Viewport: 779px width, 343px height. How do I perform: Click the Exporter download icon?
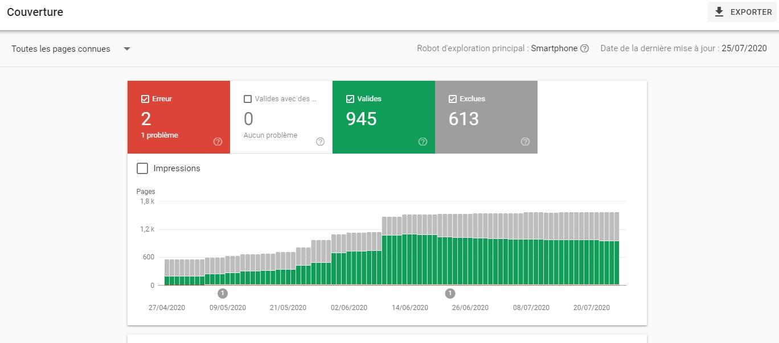point(719,11)
